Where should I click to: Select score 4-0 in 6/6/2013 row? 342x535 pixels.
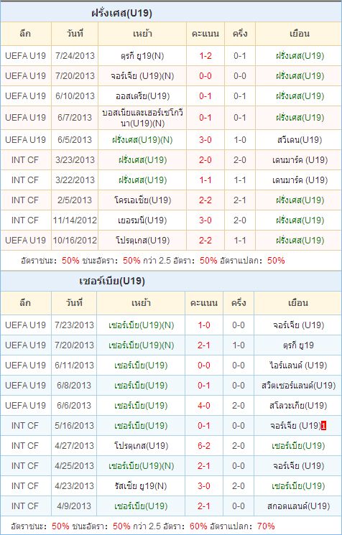point(204,406)
